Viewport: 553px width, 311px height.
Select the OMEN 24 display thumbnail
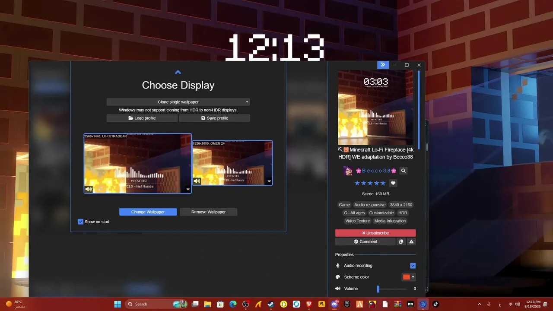tap(232, 163)
